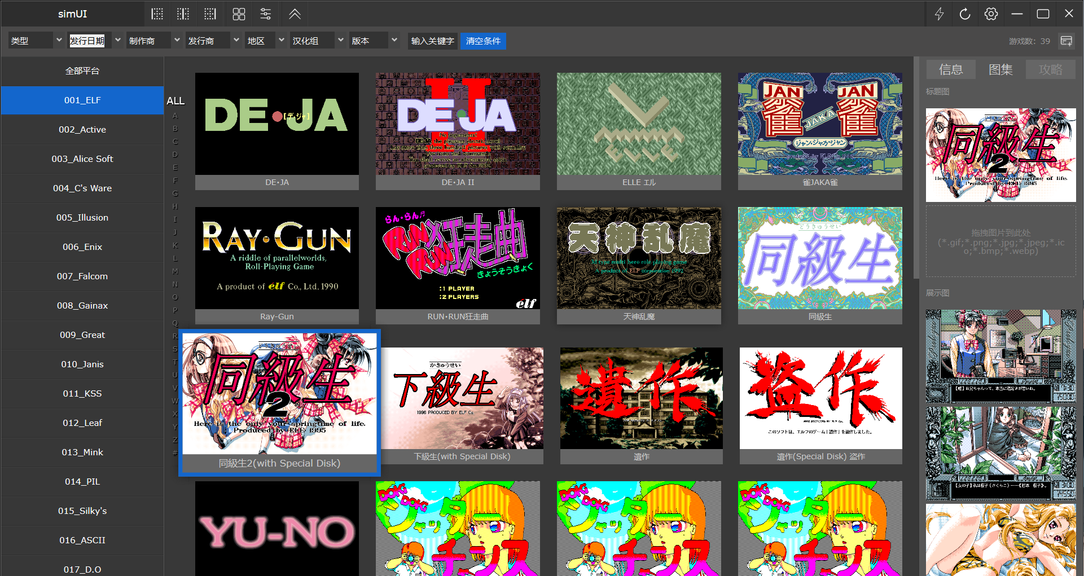Click the game list vertical scrollbar
Screen dimensions: 1084x576
pyautogui.click(x=916, y=168)
